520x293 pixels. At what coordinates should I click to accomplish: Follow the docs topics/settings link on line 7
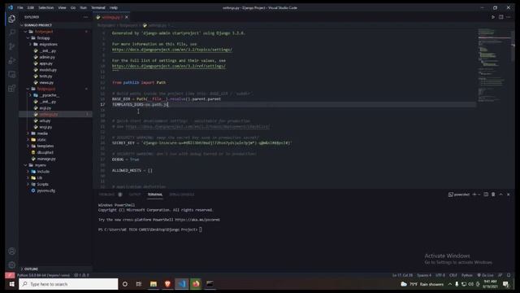pos(172,50)
